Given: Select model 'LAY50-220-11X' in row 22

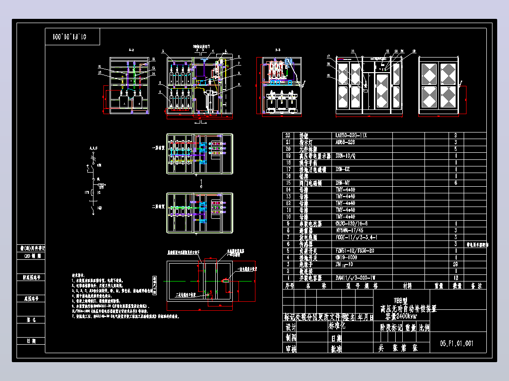Looking at the screenshot, I should pyautogui.click(x=351, y=135).
